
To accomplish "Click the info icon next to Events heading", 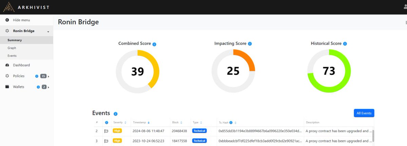I will coord(116,114).
